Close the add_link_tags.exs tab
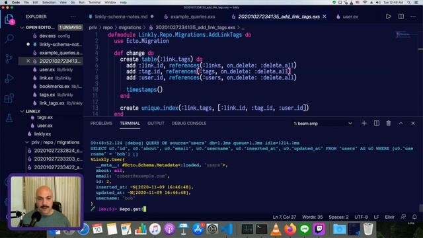423x238 pixels. (x=325, y=17)
